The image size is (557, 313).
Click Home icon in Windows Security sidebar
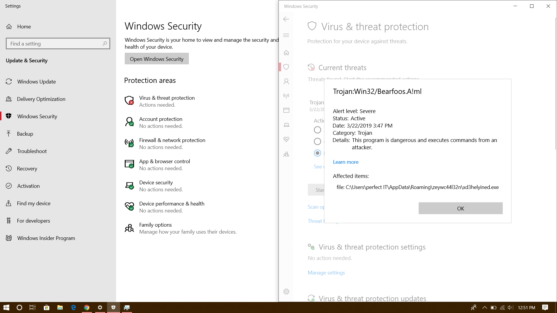[286, 52]
